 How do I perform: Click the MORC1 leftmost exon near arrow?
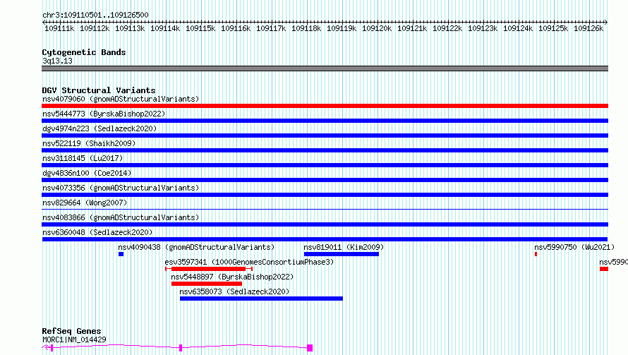[x=52, y=348]
